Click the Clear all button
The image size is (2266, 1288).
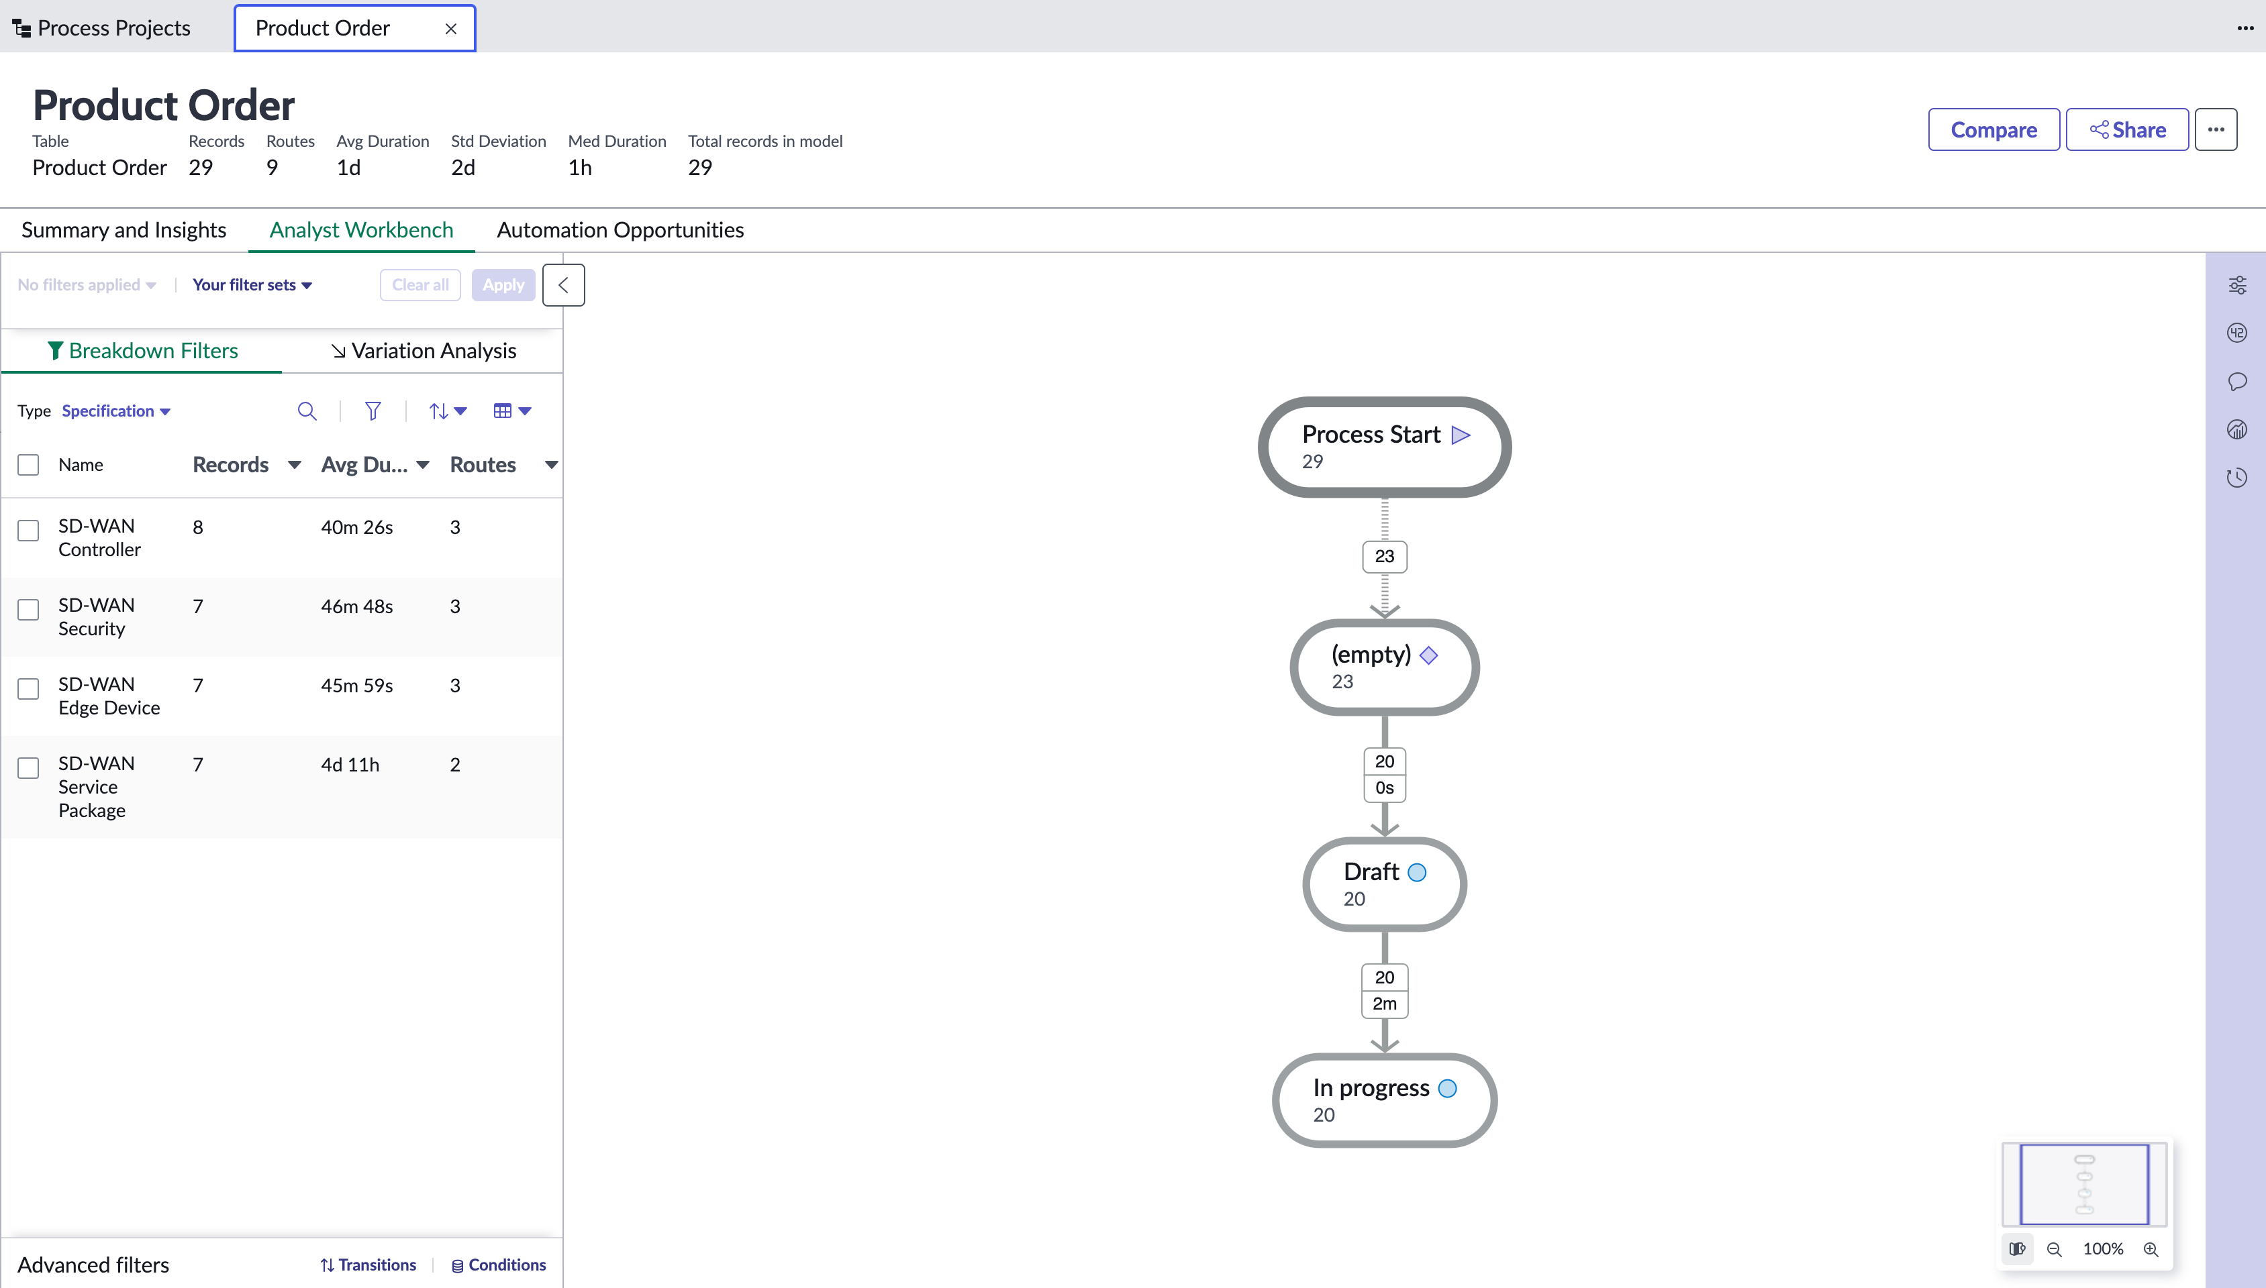click(420, 285)
